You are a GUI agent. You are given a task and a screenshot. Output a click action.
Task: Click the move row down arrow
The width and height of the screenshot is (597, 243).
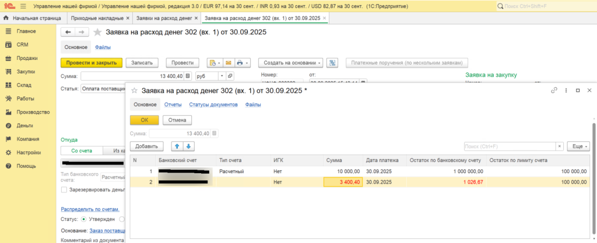point(188,146)
